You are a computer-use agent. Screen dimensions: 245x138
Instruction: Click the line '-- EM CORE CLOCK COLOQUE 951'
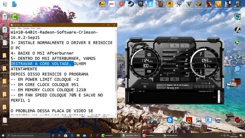44,85
